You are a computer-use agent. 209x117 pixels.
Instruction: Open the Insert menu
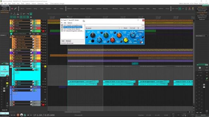coord(14,4)
